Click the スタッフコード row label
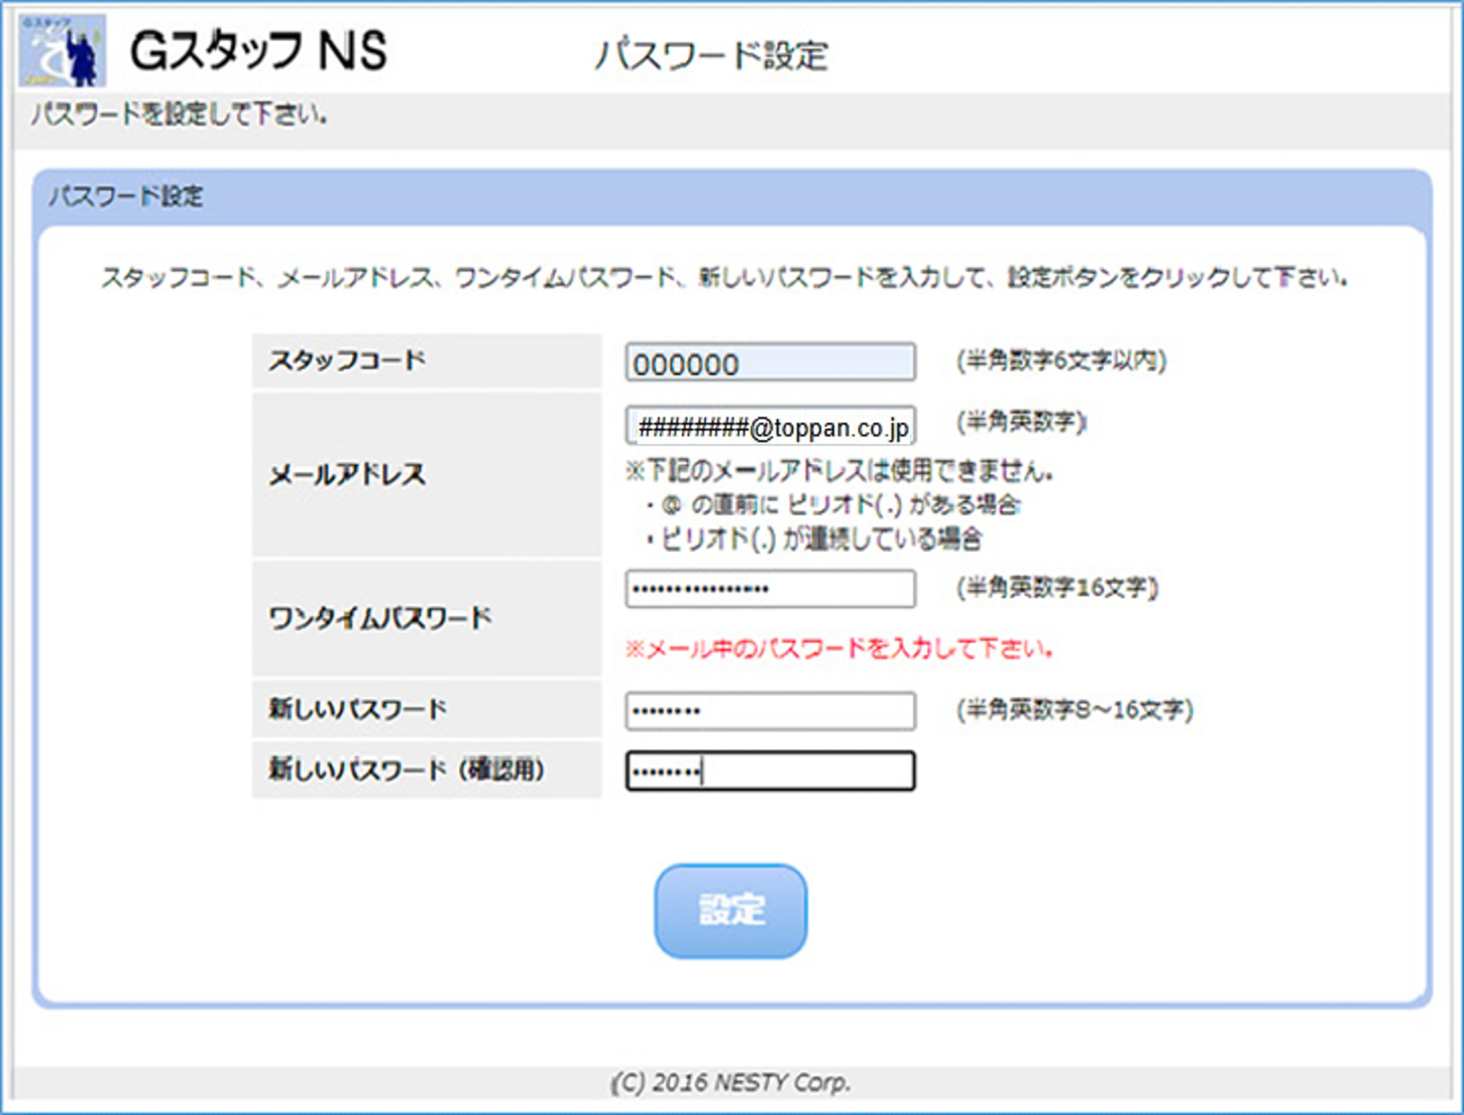The image size is (1464, 1115). pyautogui.click(x=347, y=361)
